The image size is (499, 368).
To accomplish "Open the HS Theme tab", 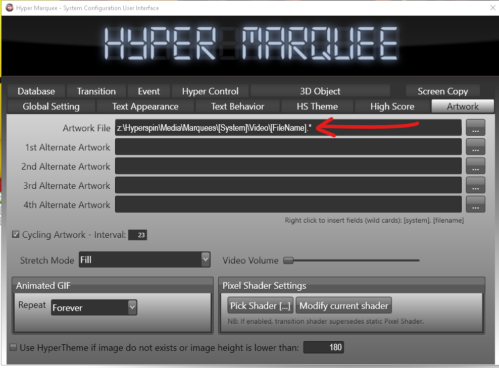I will point(317,106).
